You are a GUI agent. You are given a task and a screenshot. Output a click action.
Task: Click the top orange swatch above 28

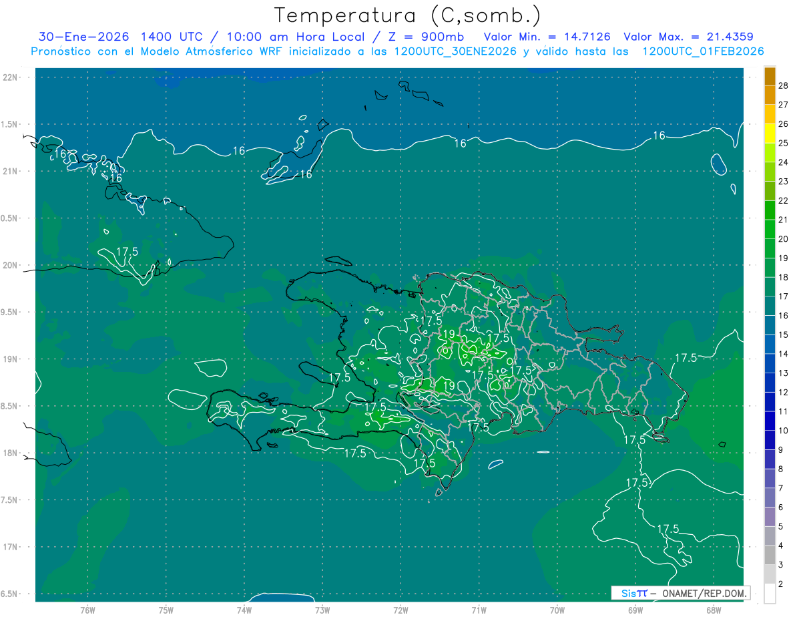770,76
